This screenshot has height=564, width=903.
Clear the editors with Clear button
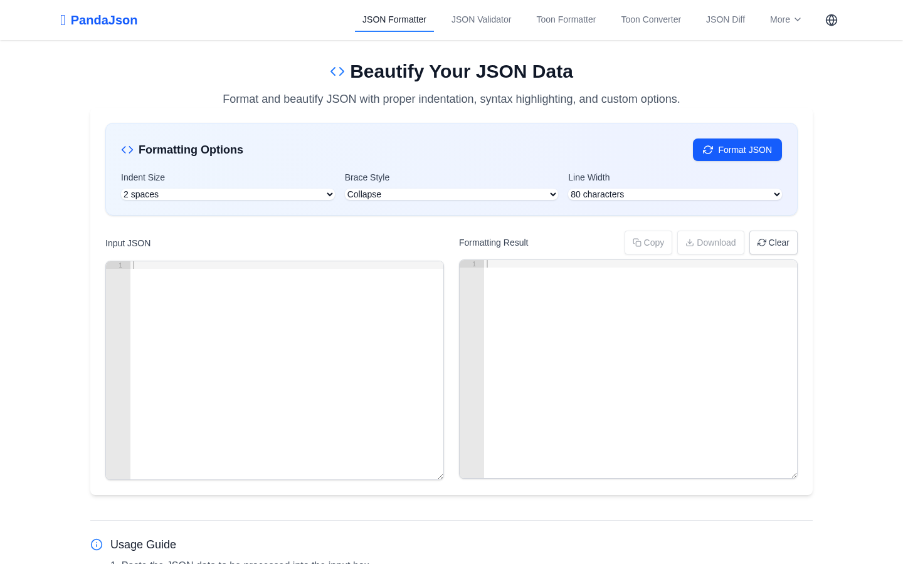pos(773,243)
